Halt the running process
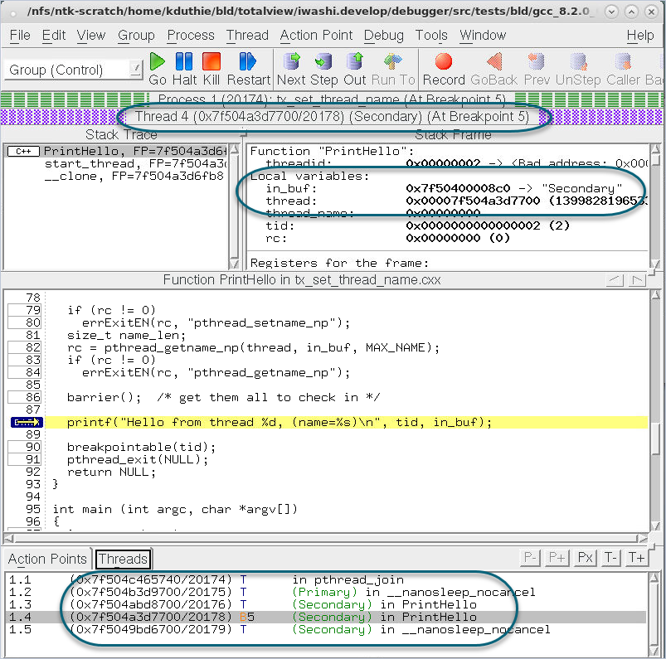The width and height of the screenshot is (666, 659). (x=183, y=68)
